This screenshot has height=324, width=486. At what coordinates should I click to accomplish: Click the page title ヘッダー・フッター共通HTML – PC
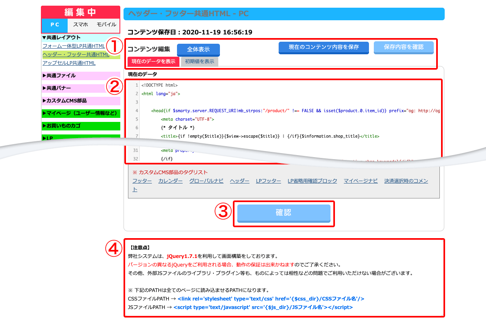click(x=188, y=14)
